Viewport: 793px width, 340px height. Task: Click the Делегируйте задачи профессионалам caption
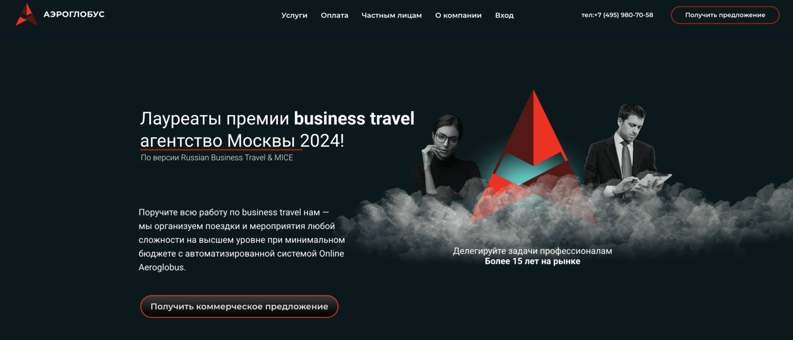click(532, 251)
